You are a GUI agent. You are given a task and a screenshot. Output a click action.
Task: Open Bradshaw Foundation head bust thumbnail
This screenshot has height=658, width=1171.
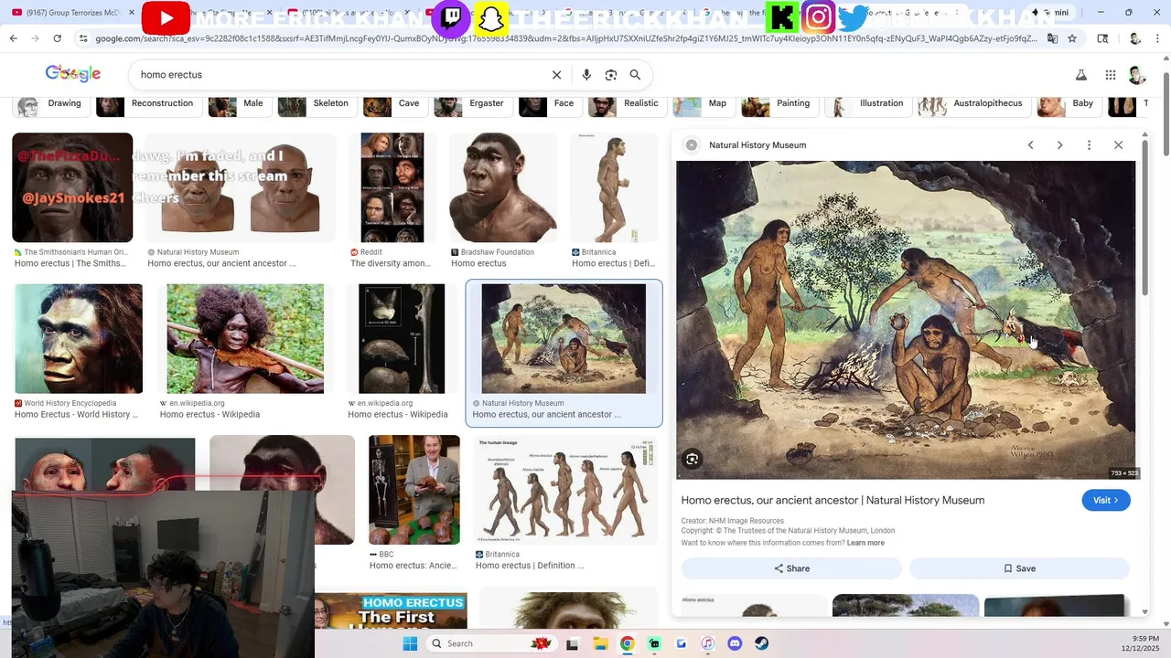pos(502,187)
